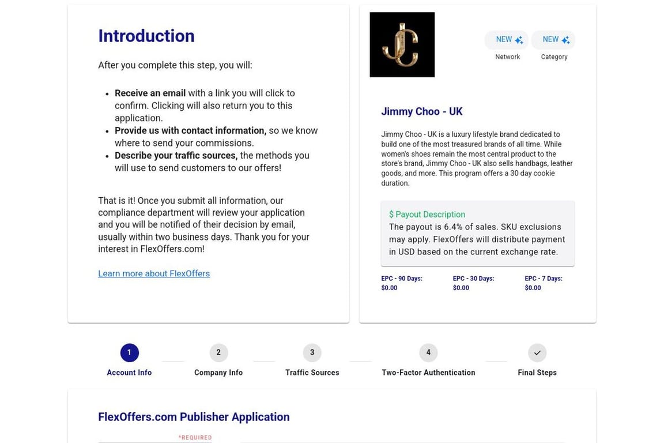Click the EPC - 90 Days value
The width and height of the screenshot is (664, 443).
(x=389, y=288)
